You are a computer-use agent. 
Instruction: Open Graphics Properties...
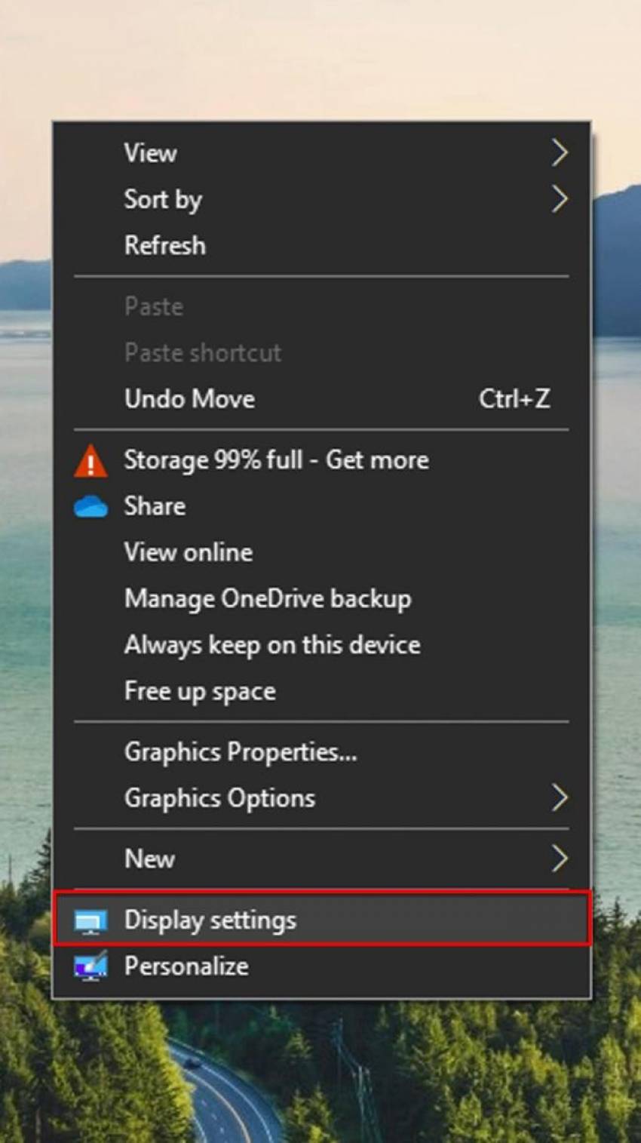click(x=241, y=752)
